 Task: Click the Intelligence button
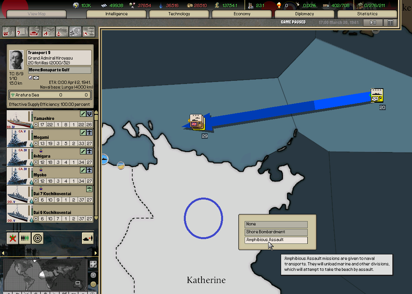coord(116,14)
